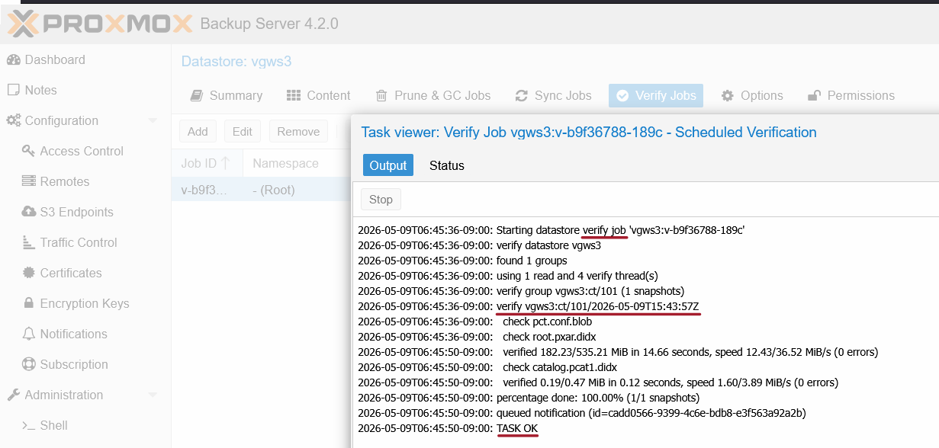Click the Configuration gears icon
The height and width of the screenshot is (448, 939).
point(14,120)
